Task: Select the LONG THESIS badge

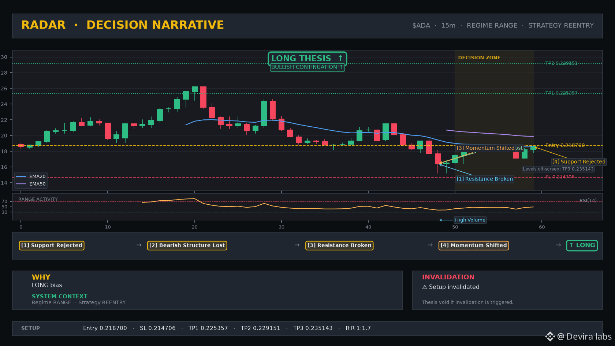Action: pyautogui.click(x=307, y=58)
